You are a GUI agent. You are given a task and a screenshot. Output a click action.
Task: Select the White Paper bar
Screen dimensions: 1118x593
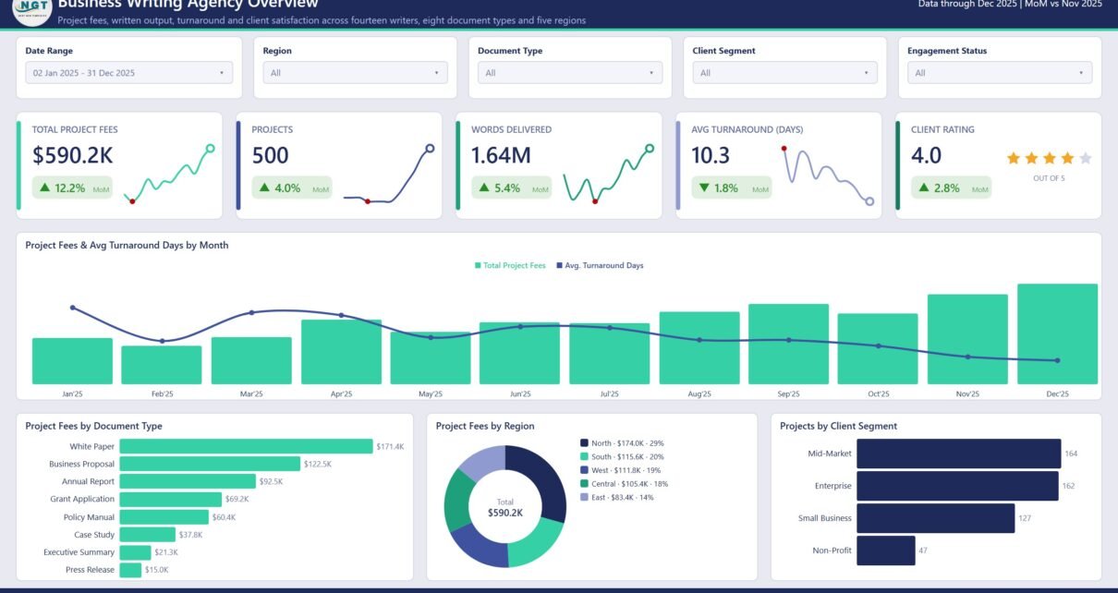point(247,446)
